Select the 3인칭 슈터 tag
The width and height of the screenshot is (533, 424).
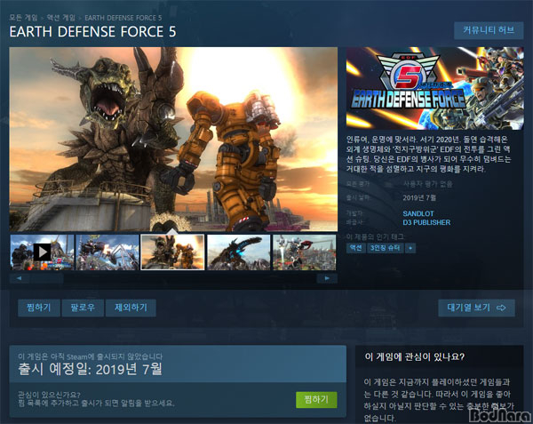coord(386,247)
